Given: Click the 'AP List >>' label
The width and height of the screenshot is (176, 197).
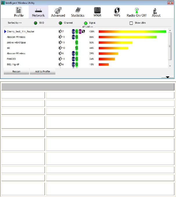Looking at the screenshot, I should pos(88,27).
